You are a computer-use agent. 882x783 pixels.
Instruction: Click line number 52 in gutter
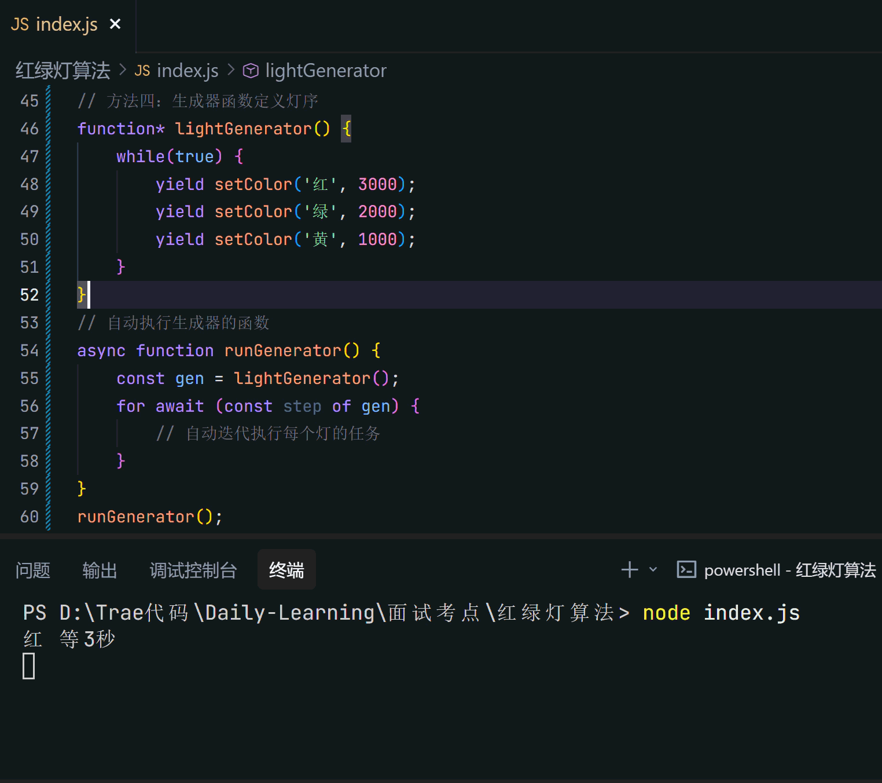(30, 295)
